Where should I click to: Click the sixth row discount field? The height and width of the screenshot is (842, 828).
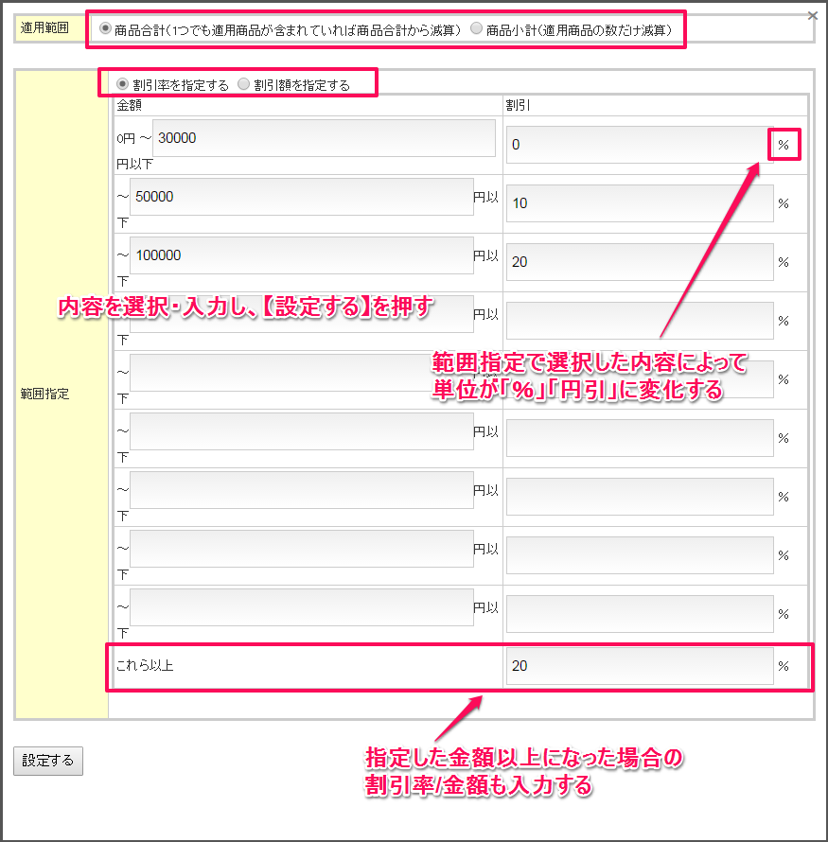click(639, 438)
